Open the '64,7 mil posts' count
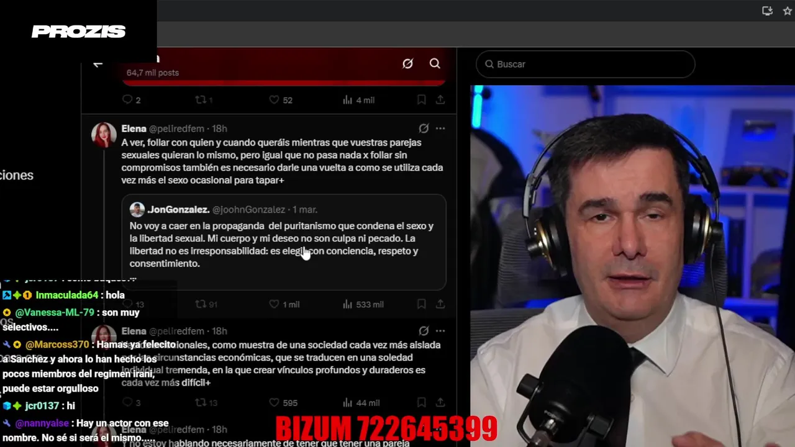The height and width of the screenshot is (447, 795). tap(153, 73)
